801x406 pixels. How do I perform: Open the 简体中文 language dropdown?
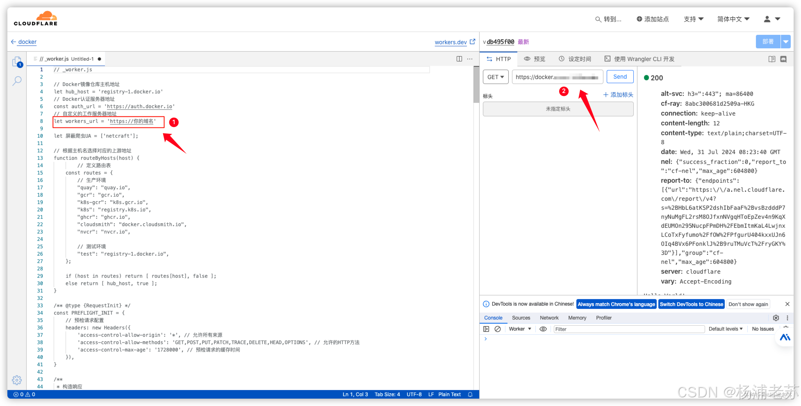(x=733, y=19)
